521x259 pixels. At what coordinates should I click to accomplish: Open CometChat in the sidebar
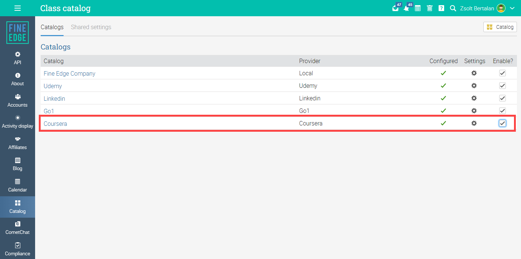[x=17, y=228]
